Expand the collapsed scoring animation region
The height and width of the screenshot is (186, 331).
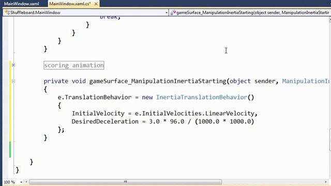13,65
